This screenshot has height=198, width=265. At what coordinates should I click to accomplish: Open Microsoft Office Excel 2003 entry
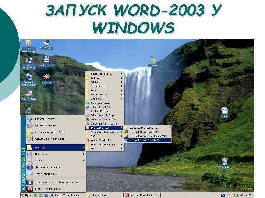(x=147, y=132)
